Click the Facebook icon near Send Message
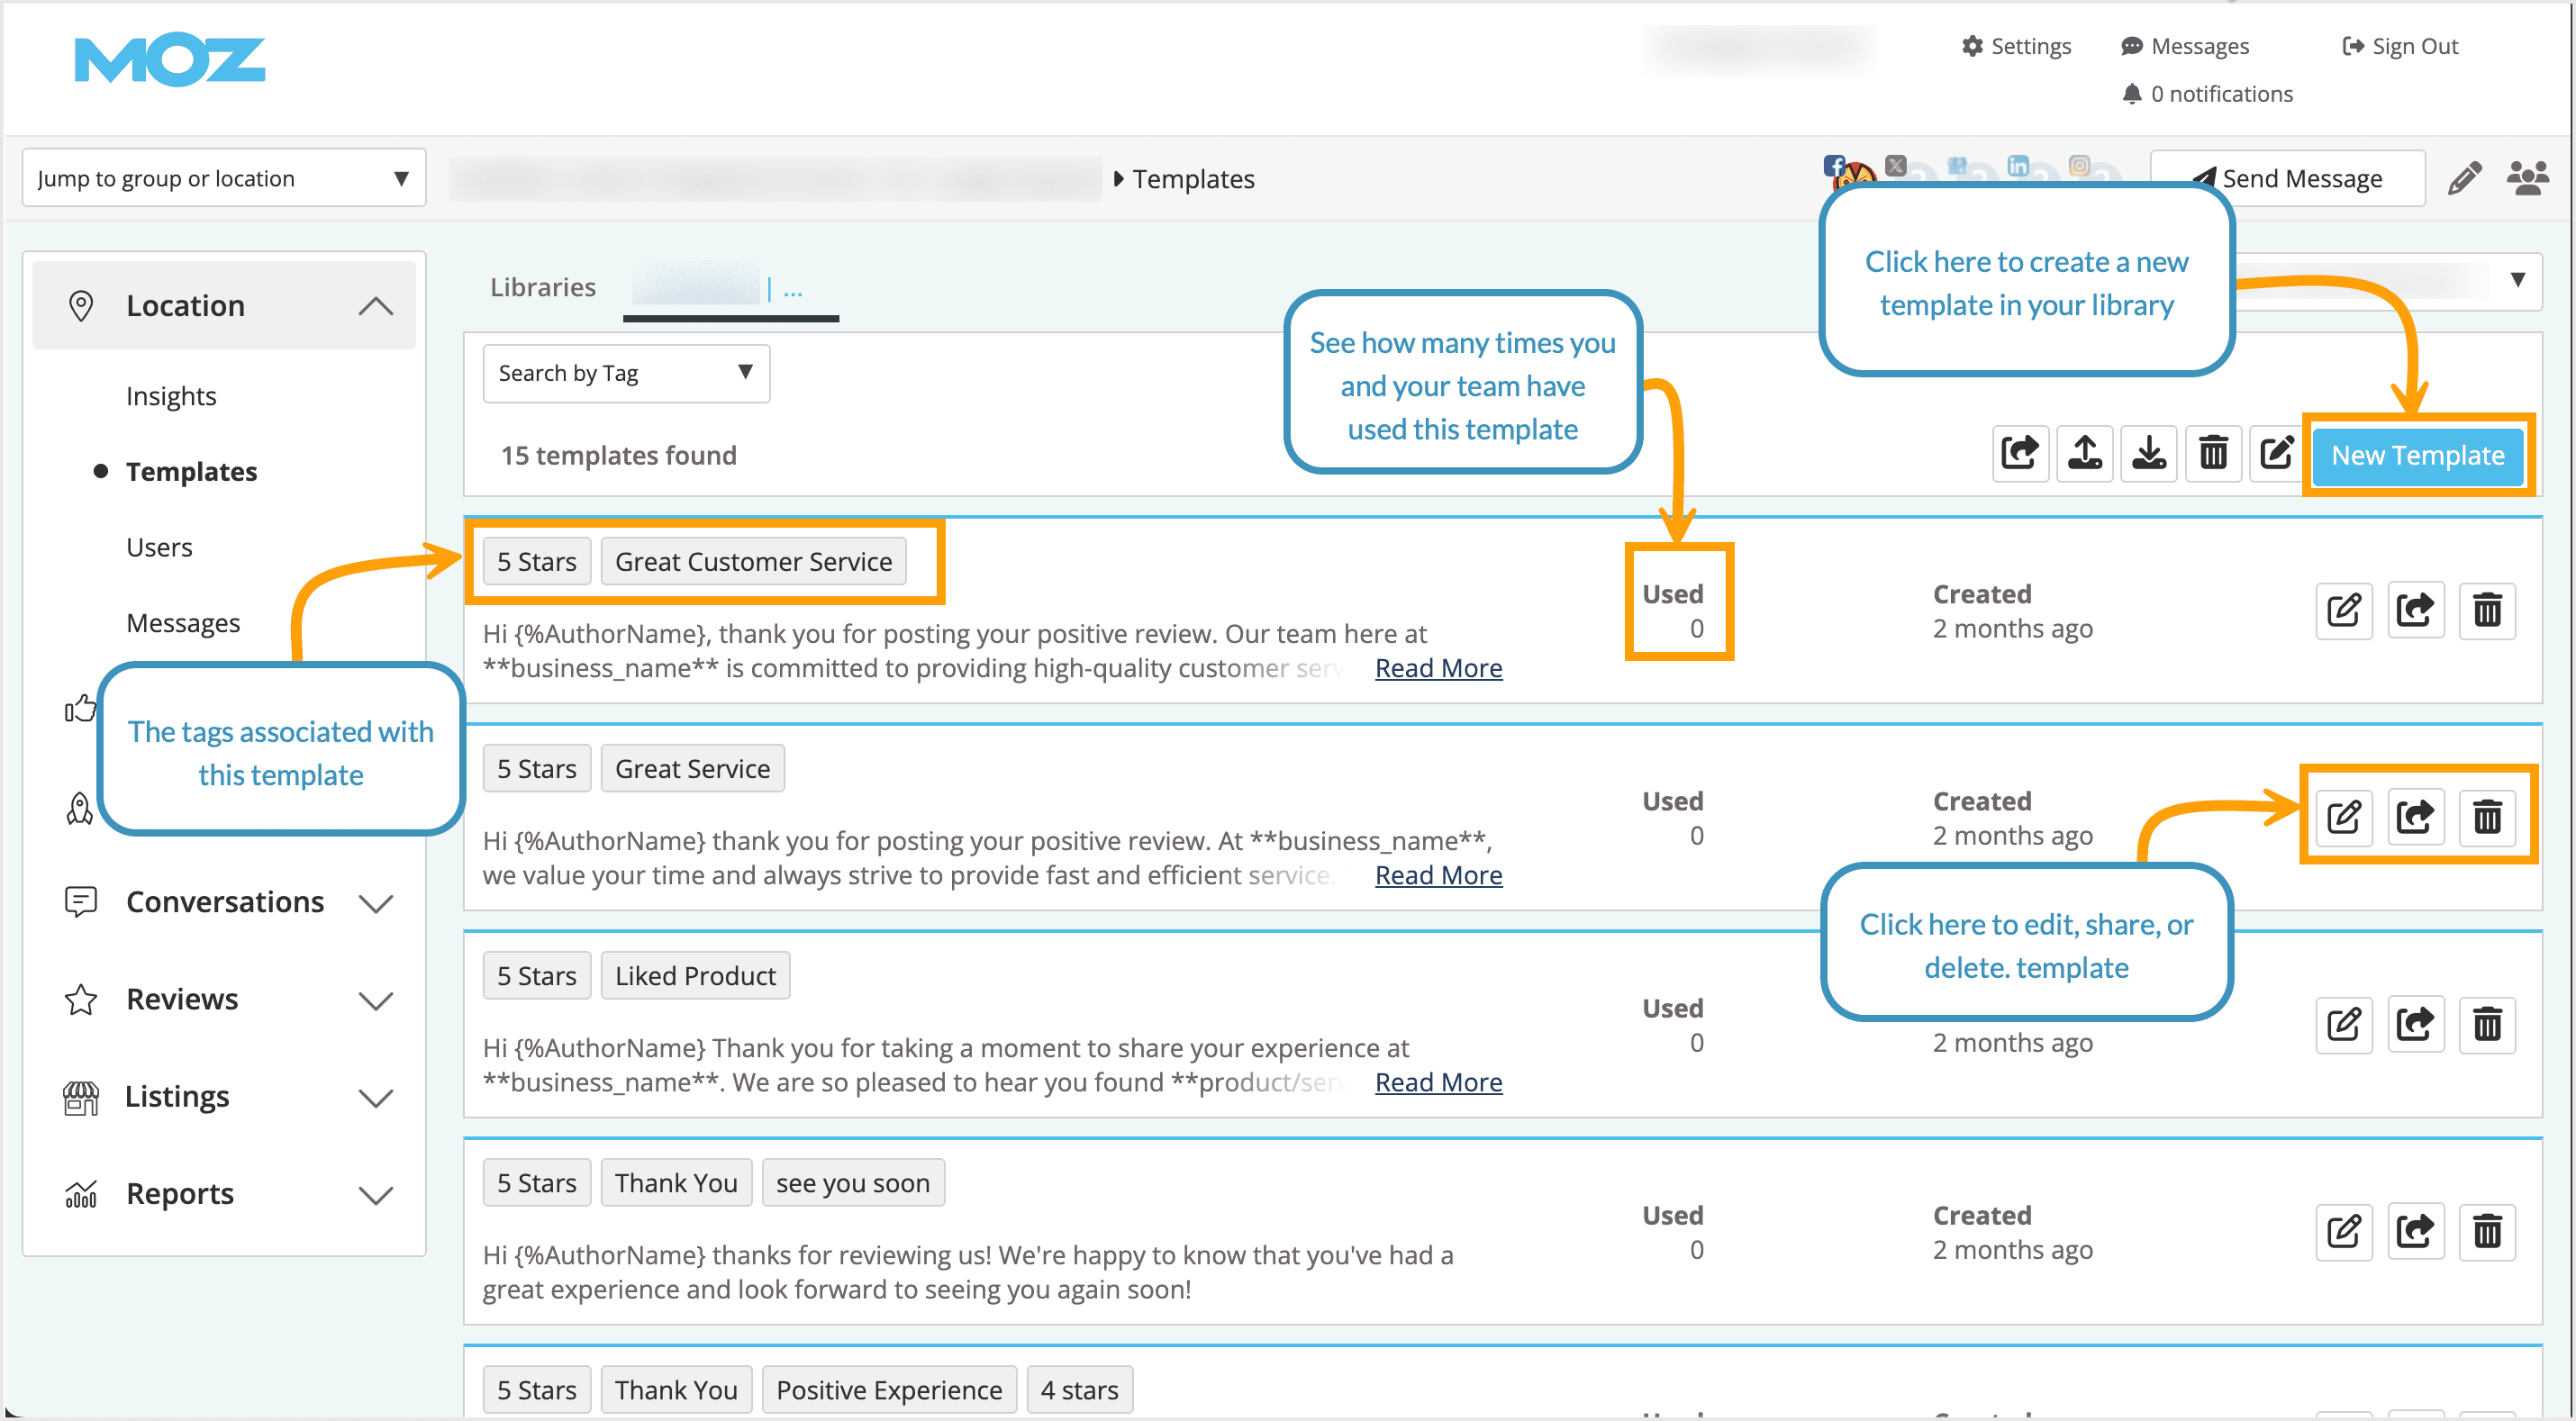This screenshot has height=1421, width=2576. 1835,166
